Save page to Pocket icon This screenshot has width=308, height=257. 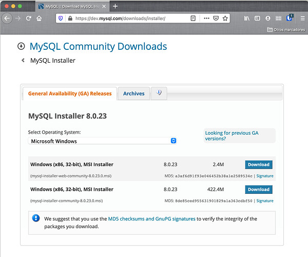coord(216,19)
